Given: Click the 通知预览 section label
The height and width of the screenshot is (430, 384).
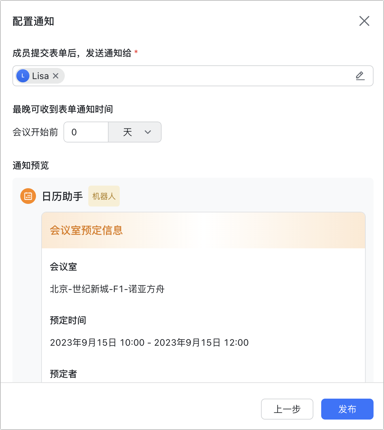Looking at the screenshot, I should (31, 166).
